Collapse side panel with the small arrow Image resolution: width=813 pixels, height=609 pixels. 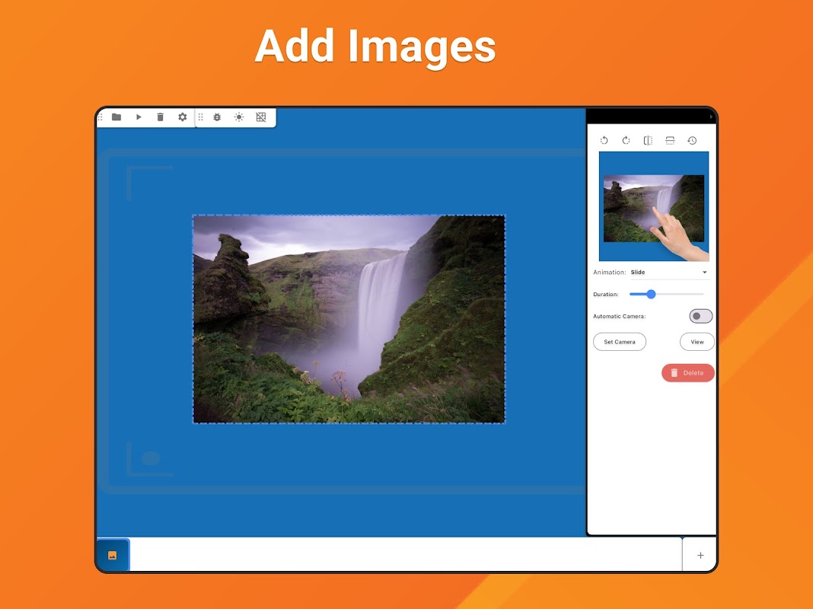(x=711, y=116)
